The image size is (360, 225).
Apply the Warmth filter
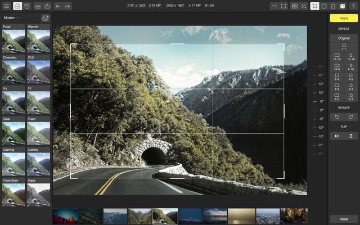tap(39, 39)
